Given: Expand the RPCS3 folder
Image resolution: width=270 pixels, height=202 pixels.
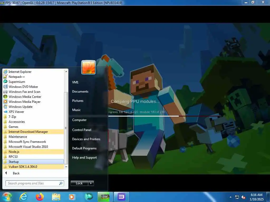Looking at the screenshot, I should 33,156.
